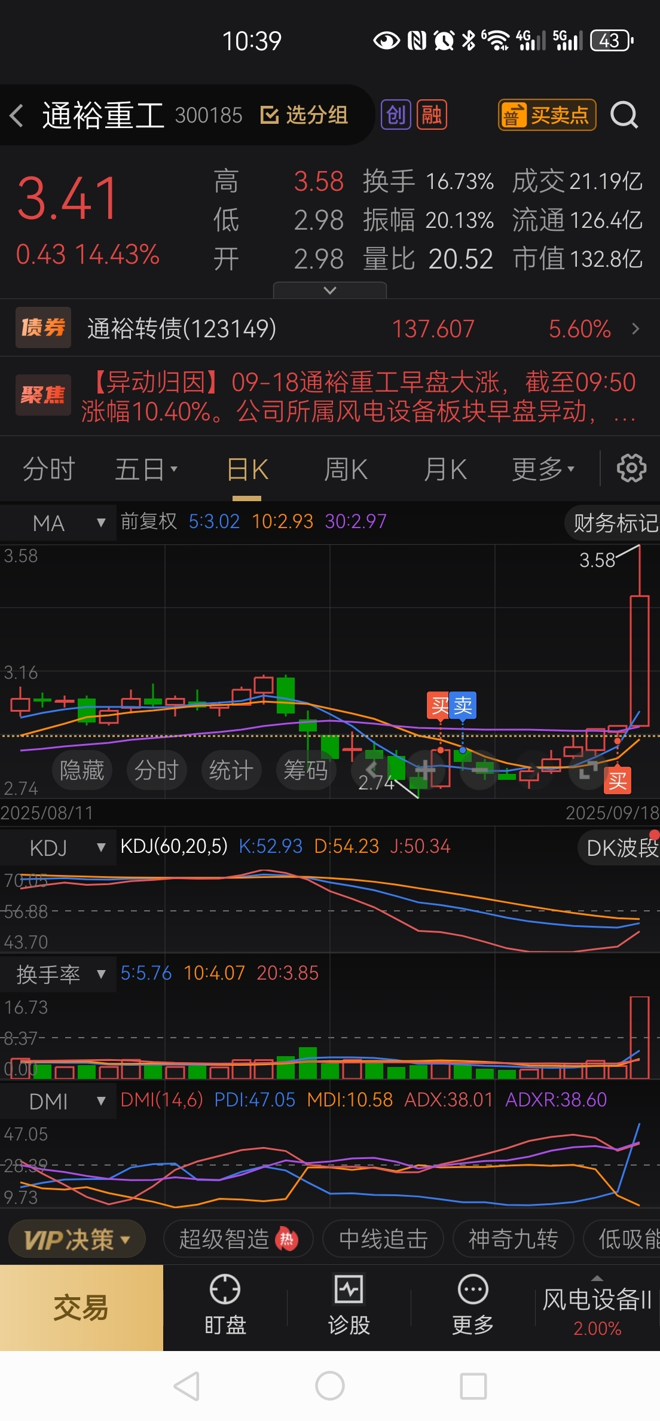Tap the 聚焦 focus tag icon

point(43,395)
